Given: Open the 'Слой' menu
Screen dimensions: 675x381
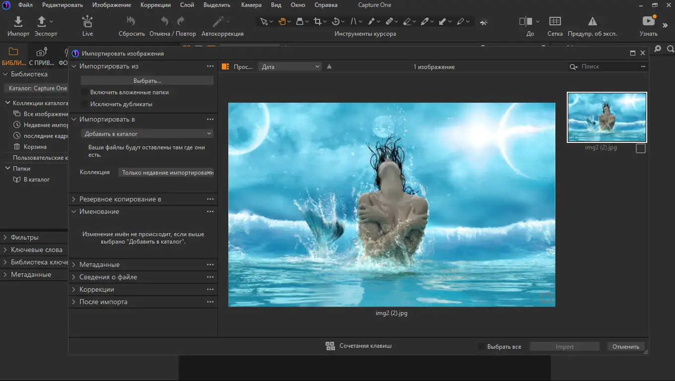Looking at the screenshot, I should click(187, 5).
